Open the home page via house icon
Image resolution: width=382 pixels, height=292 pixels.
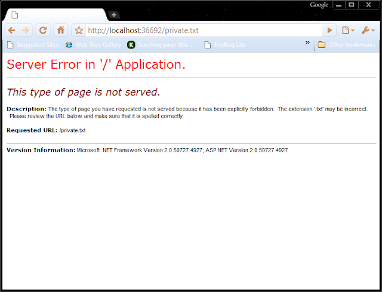tap(61, 30)
